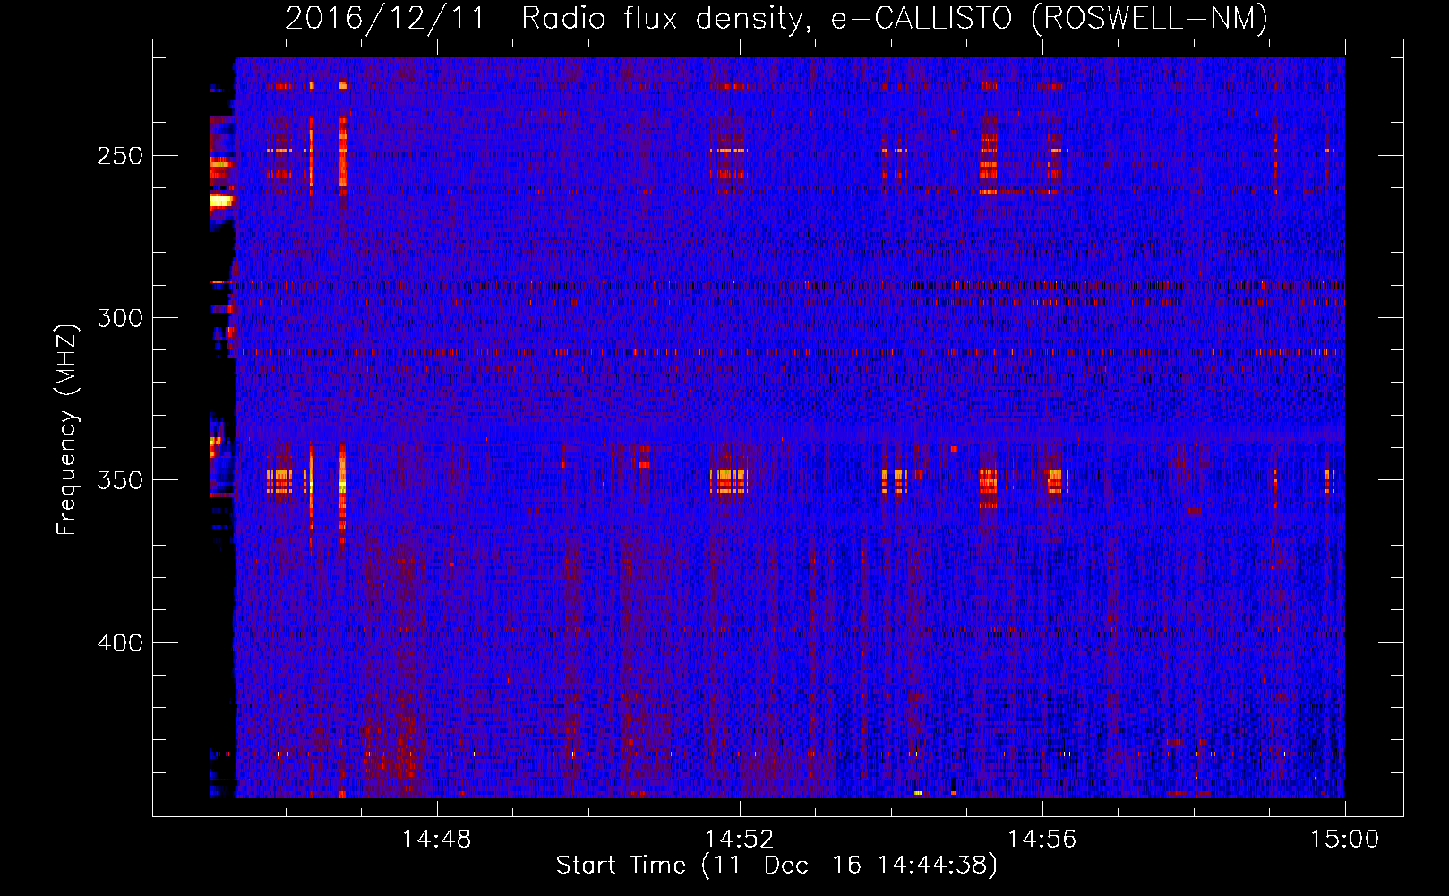This screenshot has height=896, width=1449.
Task: Click the 300 frequency tick label
Action: pyautogui.click(x=119, y=318)
